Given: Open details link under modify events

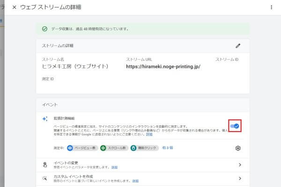Looking at the screenshot, I should [x=115, y=167].
